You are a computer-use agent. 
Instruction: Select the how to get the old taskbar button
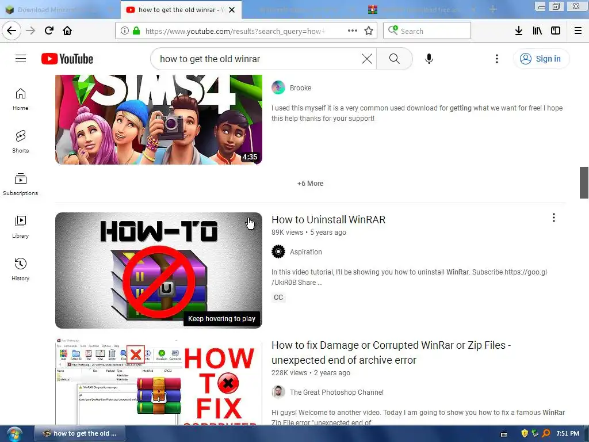click(79, 433)
